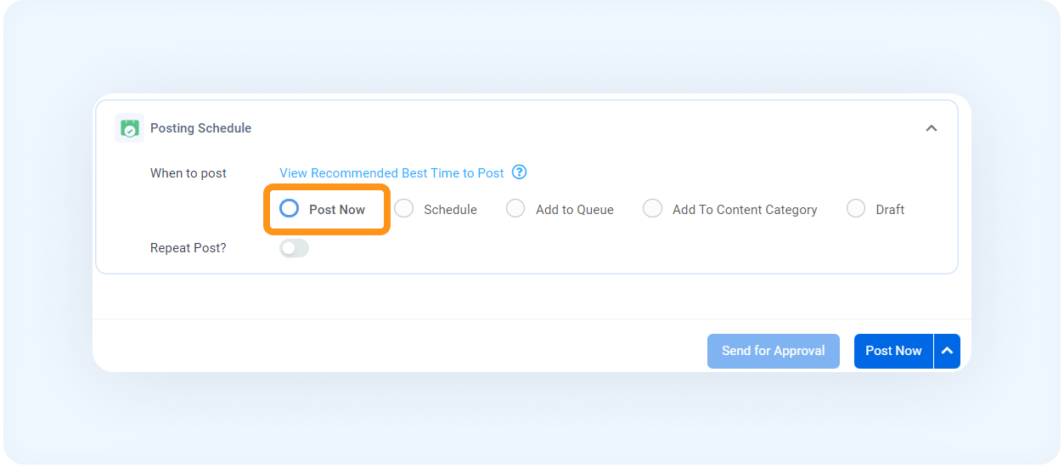The image size is (1064, 474).
Task: Click the green Posting Schedule calendar icon
Action: pos(129,128)
